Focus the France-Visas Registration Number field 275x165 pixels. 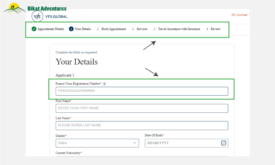(142, 91)
